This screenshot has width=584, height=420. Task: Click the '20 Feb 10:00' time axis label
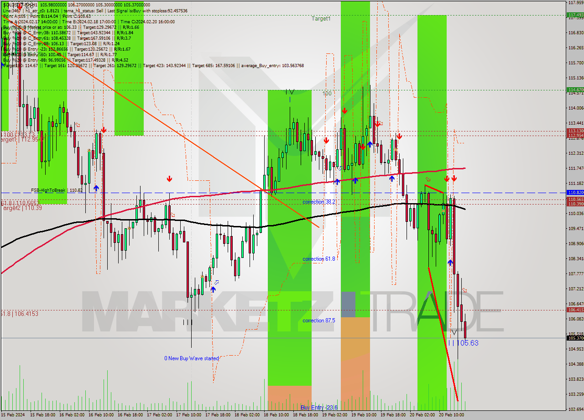coord(452,415)
